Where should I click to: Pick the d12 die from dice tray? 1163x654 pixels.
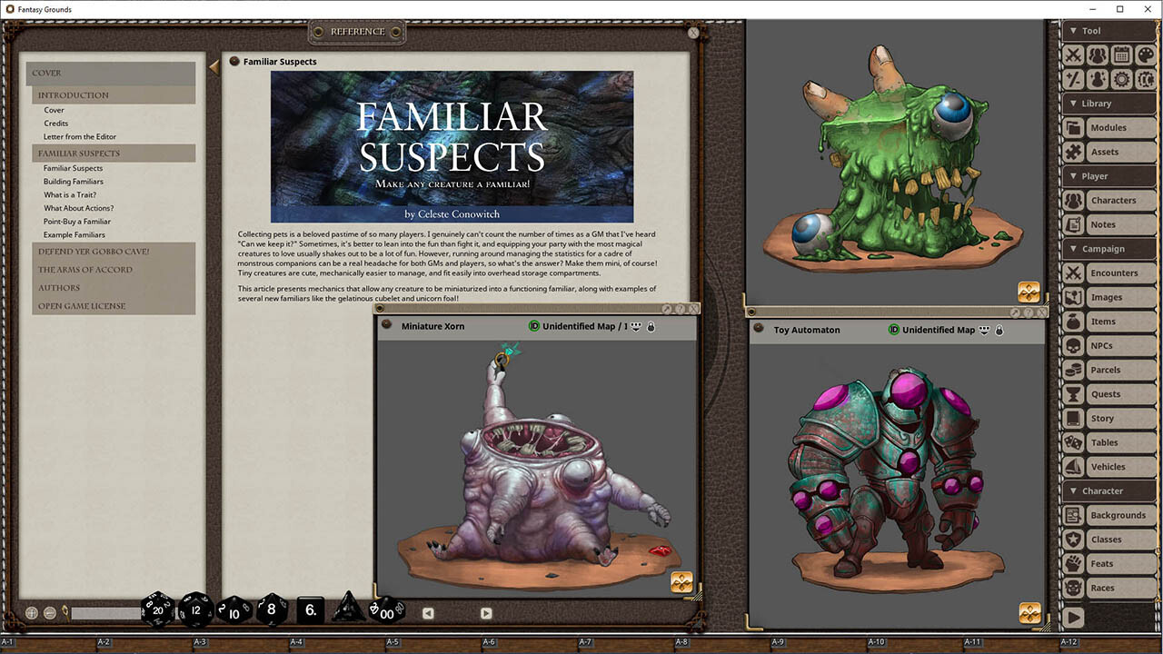[195, 609]
